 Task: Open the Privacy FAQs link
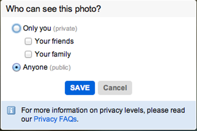55,119
